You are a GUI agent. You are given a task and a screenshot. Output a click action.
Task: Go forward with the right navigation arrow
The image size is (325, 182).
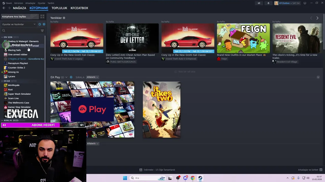tap(9, 8)
